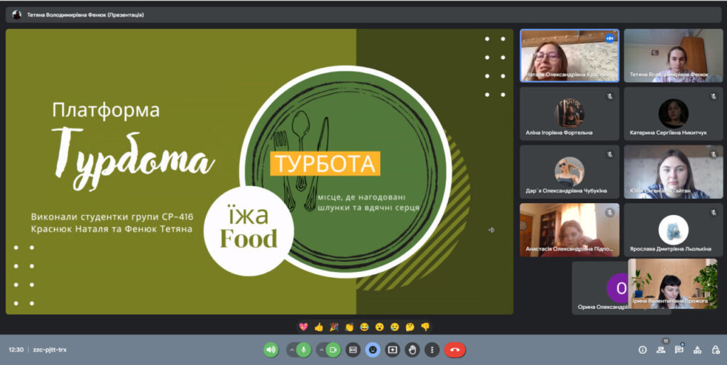This screenshot has height=365, width=727.
Task: Send the pink heart reaction
Action: click(303, 327)
